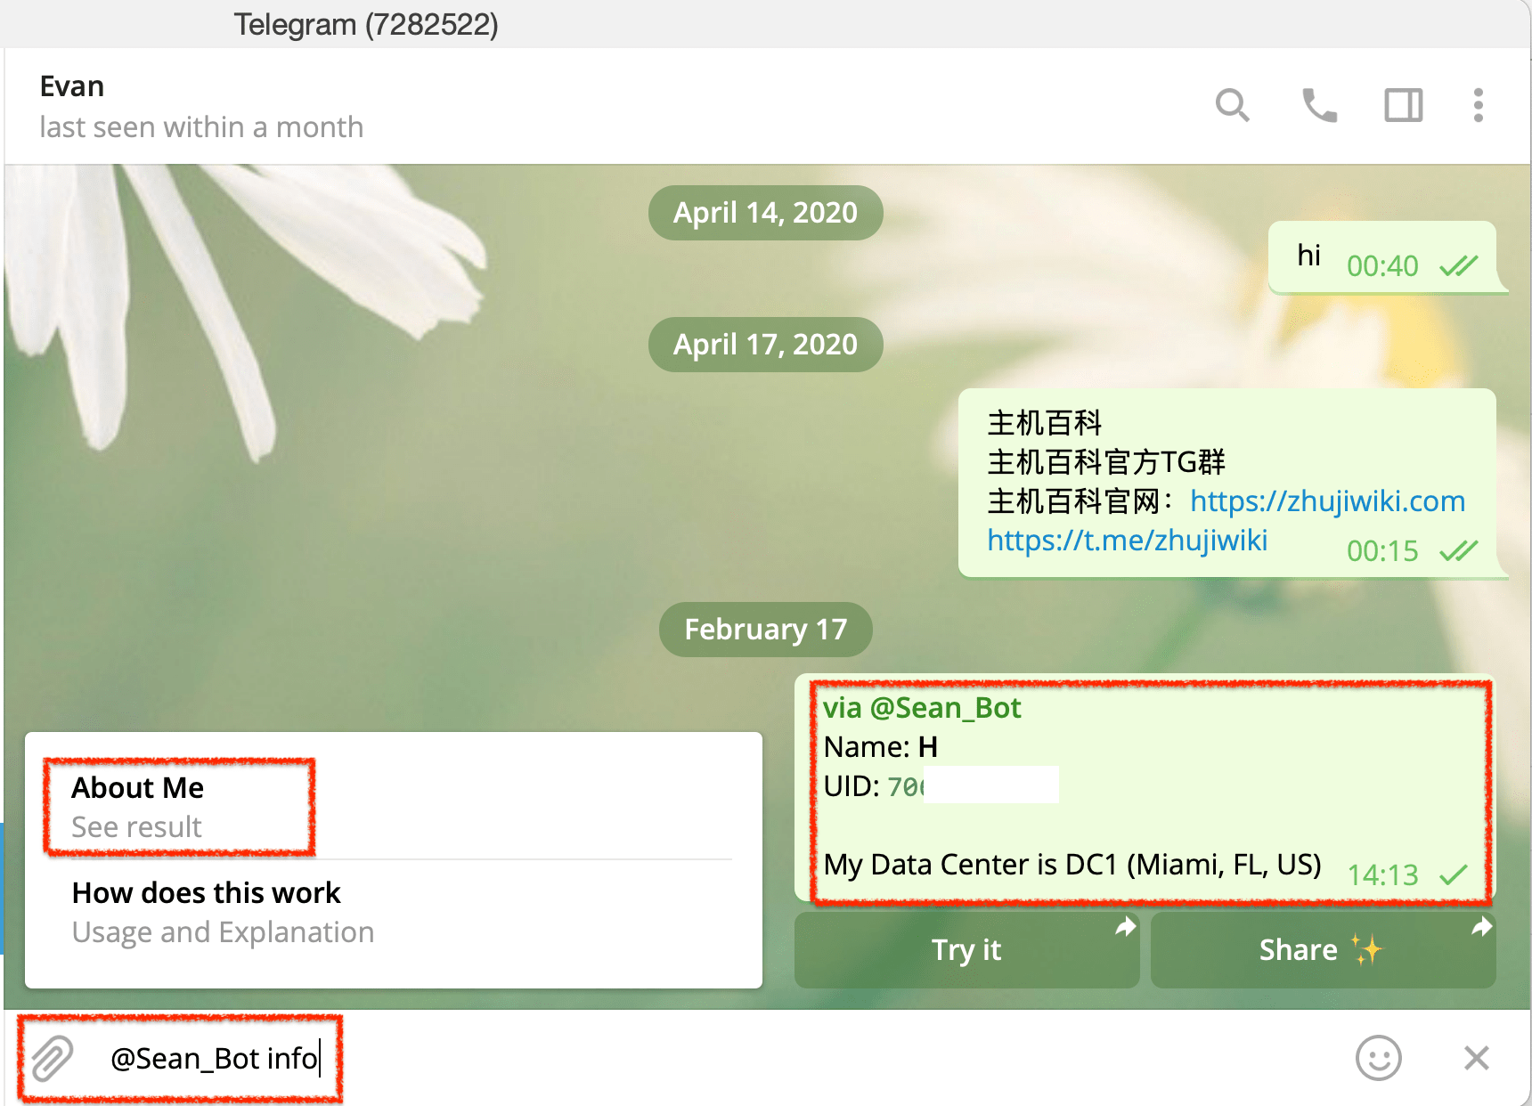1532x1106 pixels.
Task: Open the https://zhujiwiki.com link
Action: click(1326, 500)
